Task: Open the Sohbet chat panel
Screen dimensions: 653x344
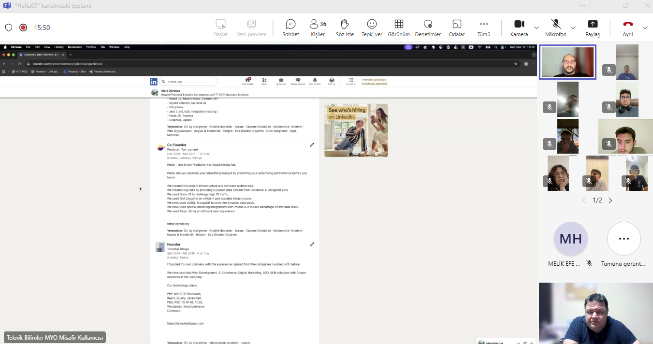Action: coord(290,28)
